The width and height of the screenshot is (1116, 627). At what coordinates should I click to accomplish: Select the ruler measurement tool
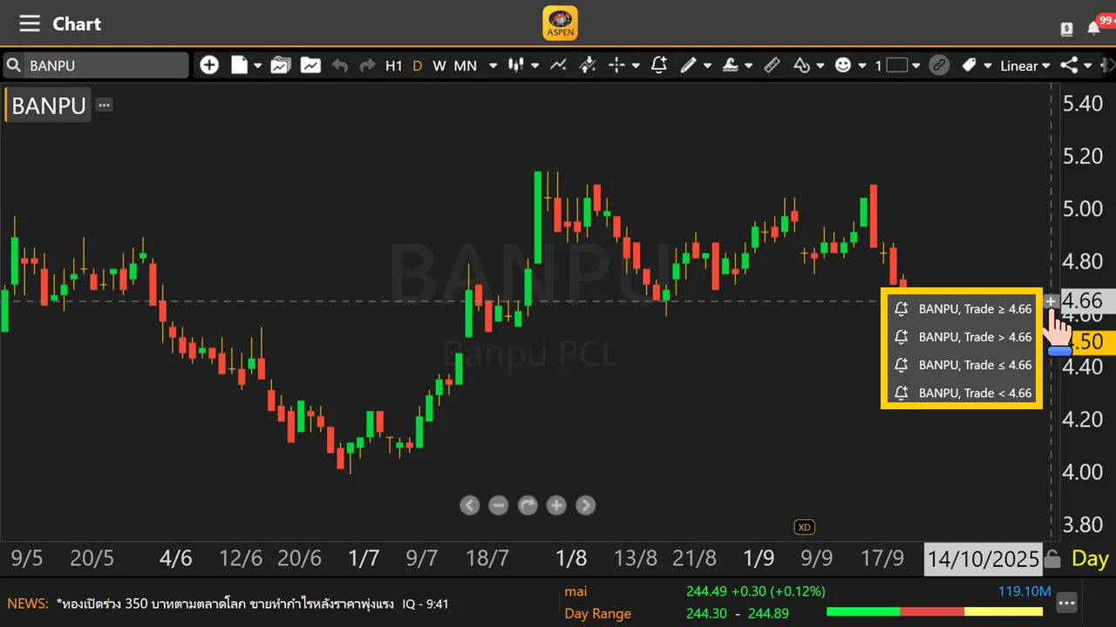[x=772, y=65]
